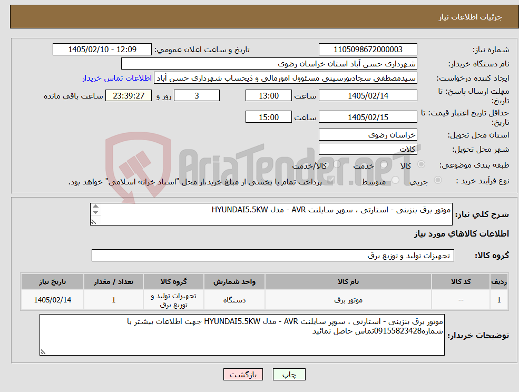Click the دستگاه unit cell

(x=234, y=300)
